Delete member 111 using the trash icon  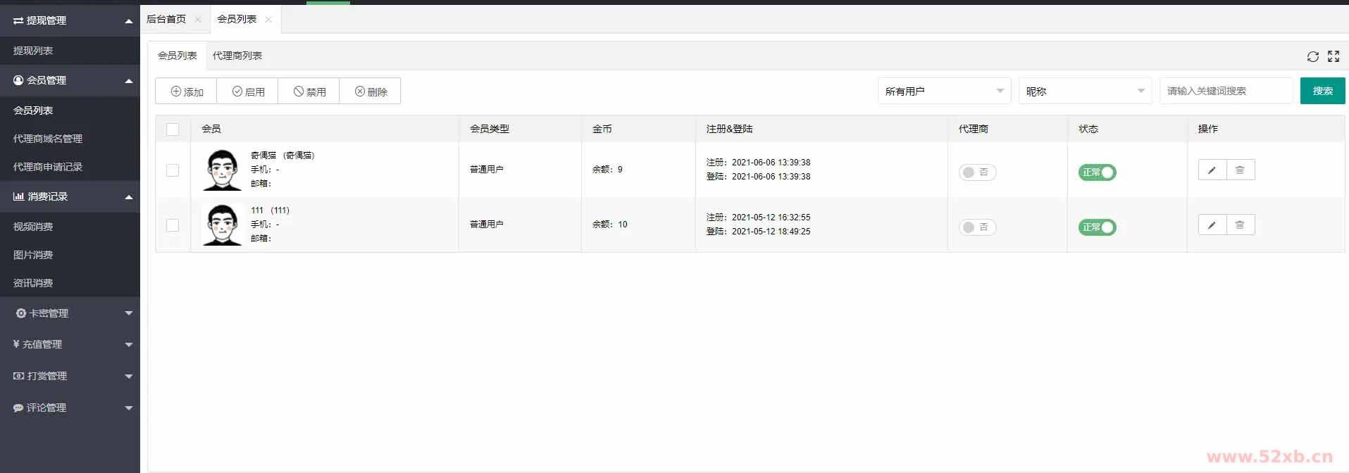pos(1240,225)
